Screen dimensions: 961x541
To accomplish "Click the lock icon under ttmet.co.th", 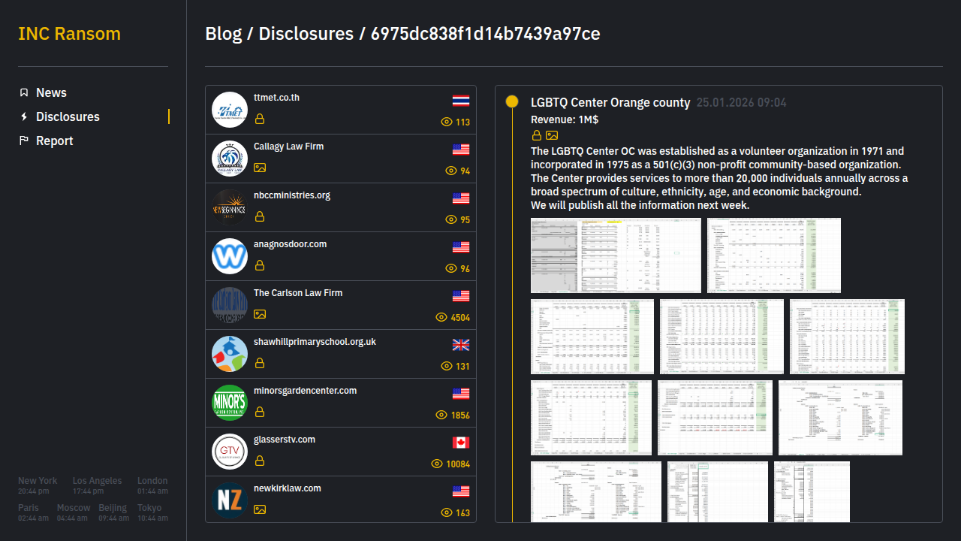I will [x=260, y=119].
